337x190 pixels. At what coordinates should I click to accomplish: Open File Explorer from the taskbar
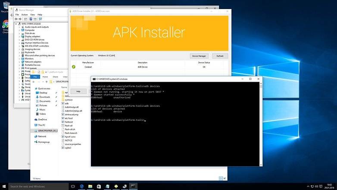tap(90, 187)
